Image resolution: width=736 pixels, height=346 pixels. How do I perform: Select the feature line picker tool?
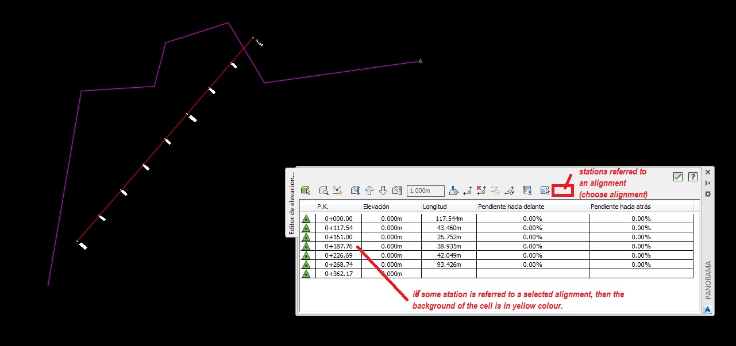click(305, 189)
